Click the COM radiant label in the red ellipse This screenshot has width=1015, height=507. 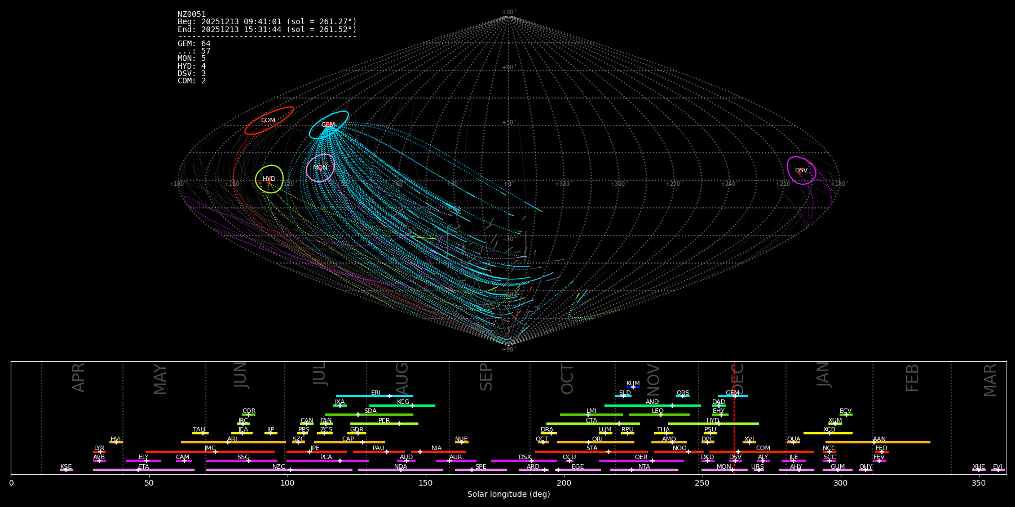(268, 121)
